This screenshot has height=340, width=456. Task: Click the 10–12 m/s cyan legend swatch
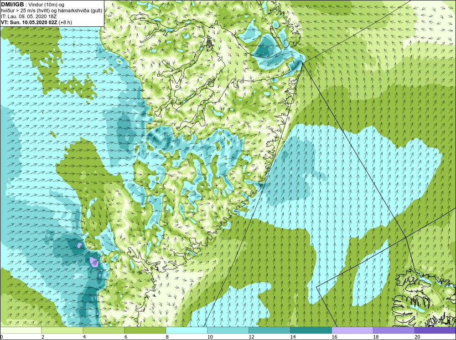coord(228,330)
